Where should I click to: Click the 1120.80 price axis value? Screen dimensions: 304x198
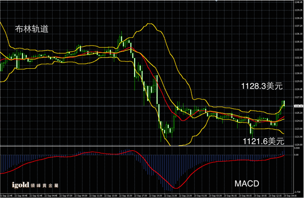(x=299, y=145)
